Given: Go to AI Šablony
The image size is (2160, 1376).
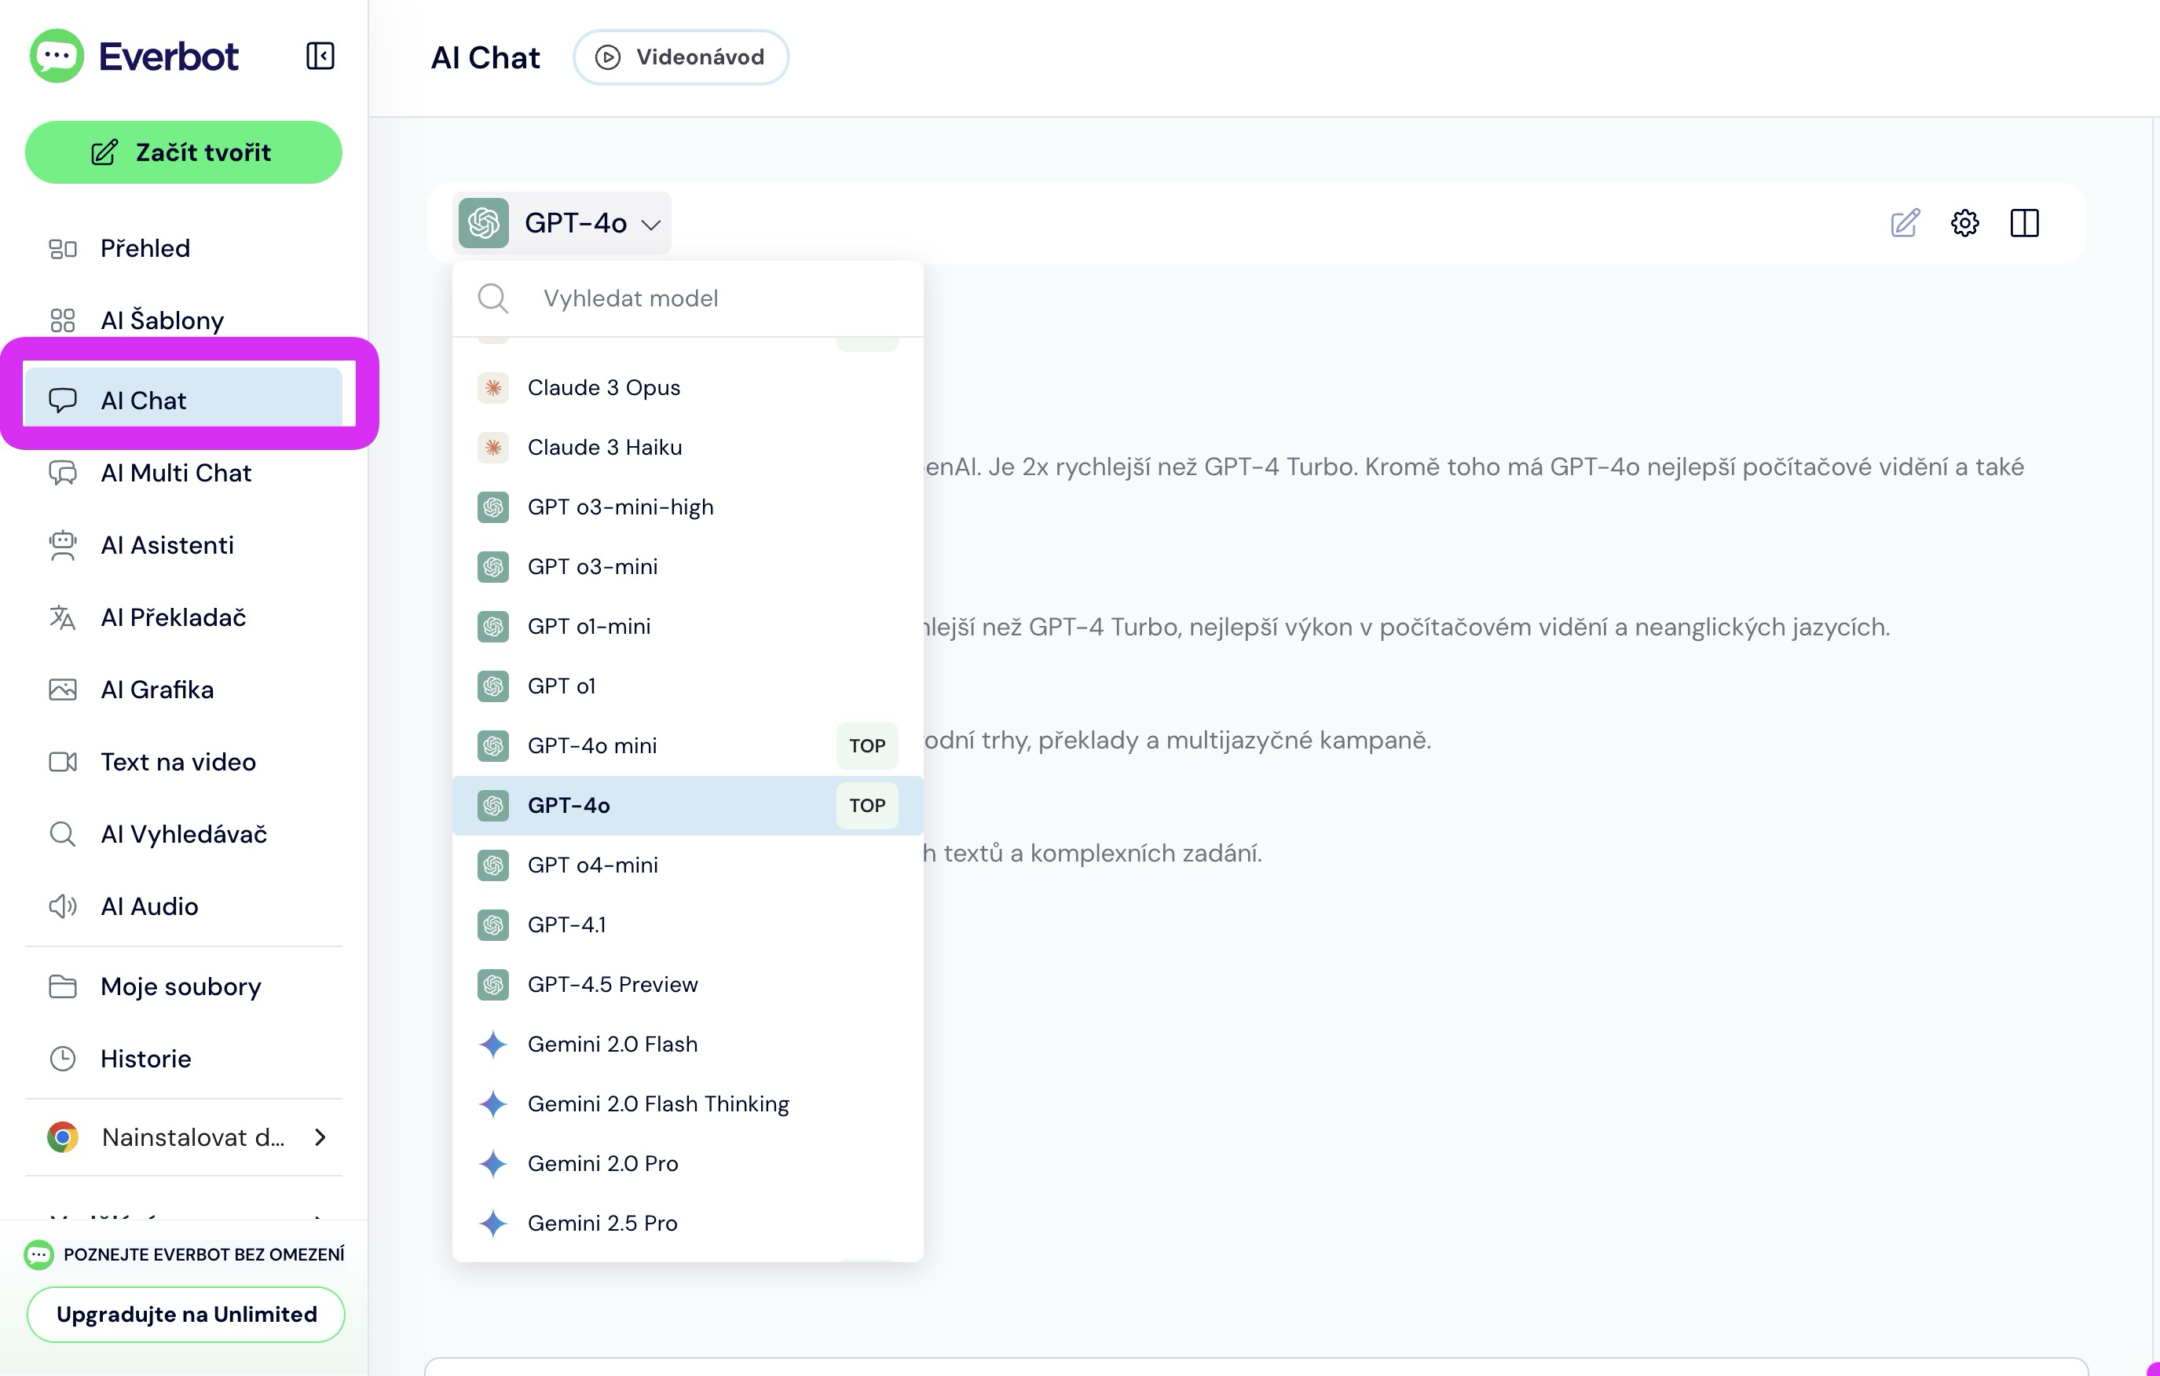Looking at the screenshot, I should click(183, 320).
